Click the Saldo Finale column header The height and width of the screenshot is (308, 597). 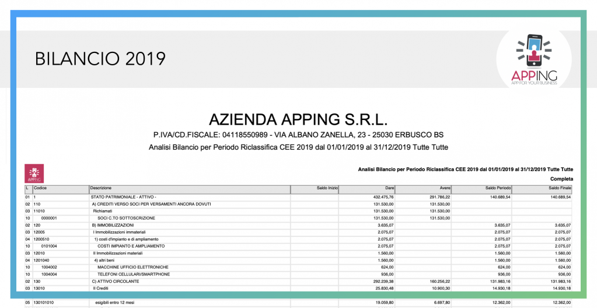(542, 189)
